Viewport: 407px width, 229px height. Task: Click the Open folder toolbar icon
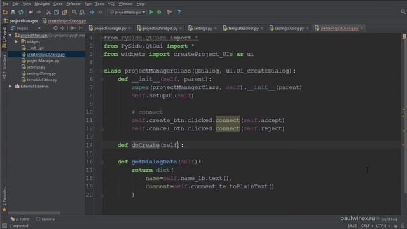(x=5, y=12)
